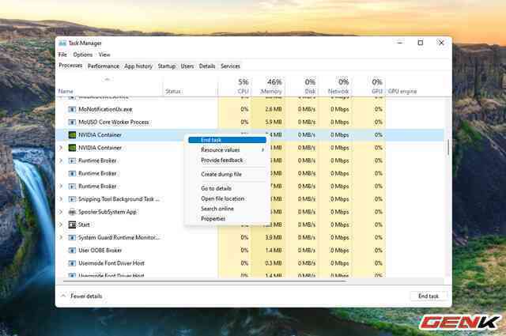The height and width of the screenshot is (336, 506).
Task: Click the 2.6 MB memory value cell
Action: pyautogui.click(x=274, y=109)
